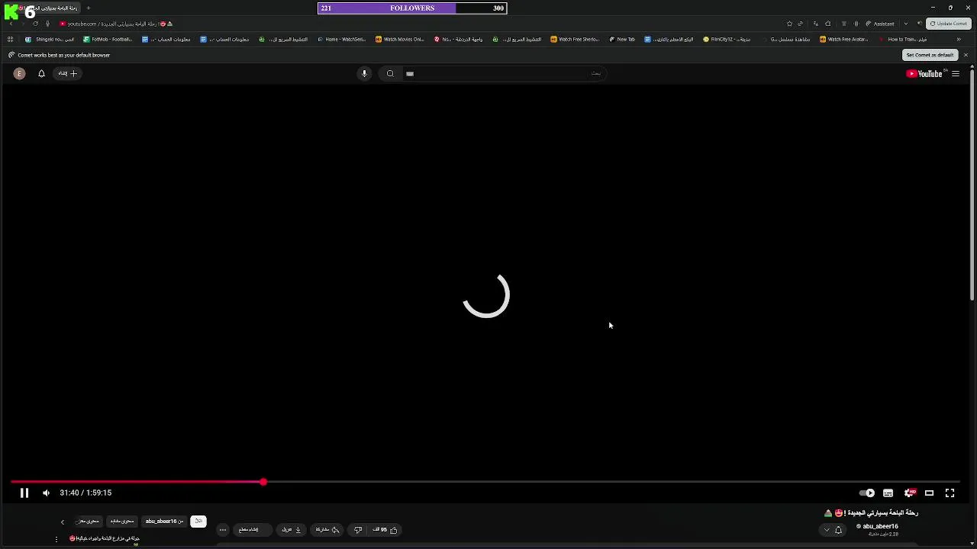The image size is (977, 549).
Task: Click the red progress bar scrubber
Action: point(263,482)
